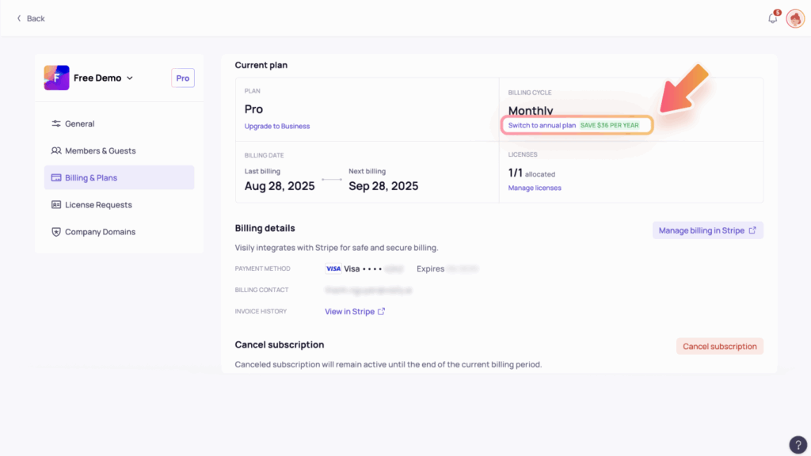Image resolution: width=811 pixels, height=456 pixels.
Task: Click the notification bell icon
Action: click(x=773, y=18)
